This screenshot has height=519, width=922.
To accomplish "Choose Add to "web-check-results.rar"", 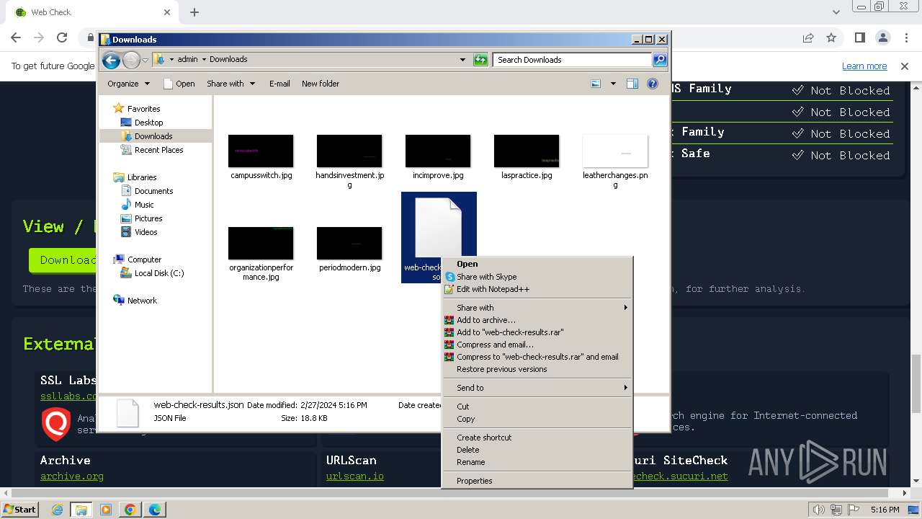I will pyautogui.click(x=537, y=332).
